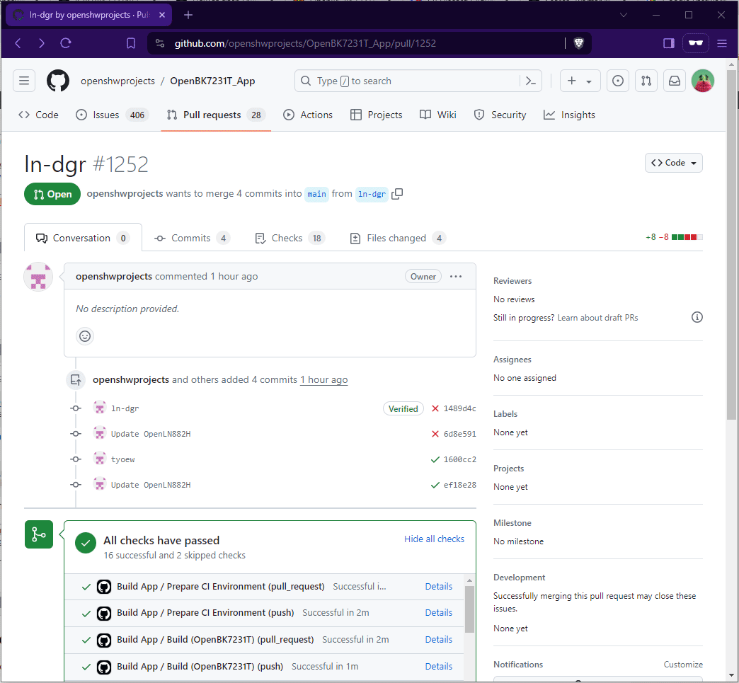Open the Projects tab
Image resolution: width=739 pixels, height=683 pixels.
(376, 115)
